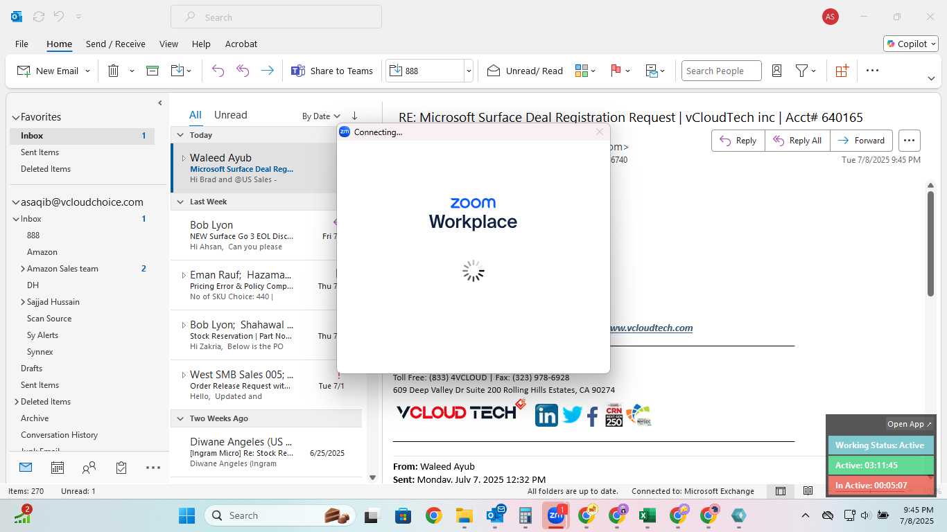The height and width of the screenshot is (532, 947).
Task: Select the Home ribbon tab
Action: point(59,44)
